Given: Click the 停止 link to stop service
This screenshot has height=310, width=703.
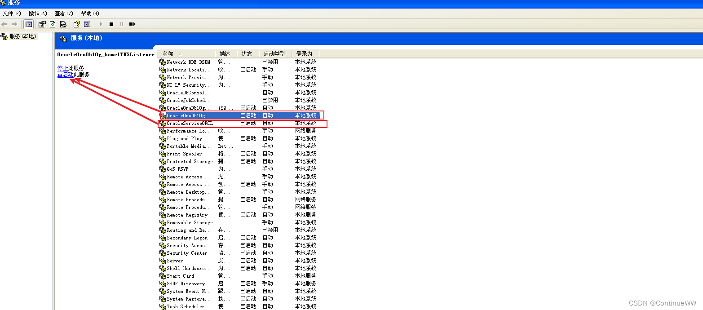Looking at the screenshot, I should tap(63, 68).
